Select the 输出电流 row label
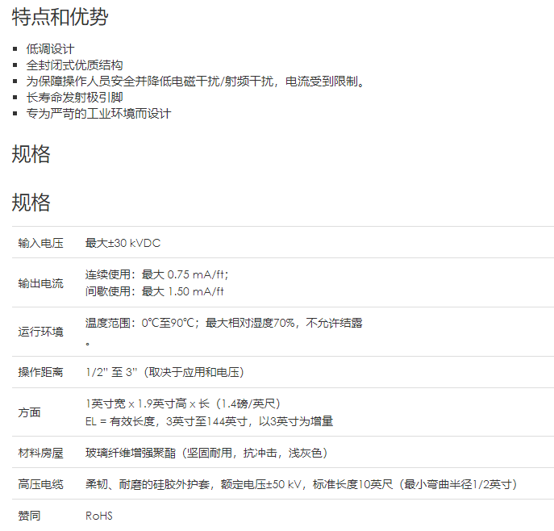This screenshot has width=554, height=531. 40,283
